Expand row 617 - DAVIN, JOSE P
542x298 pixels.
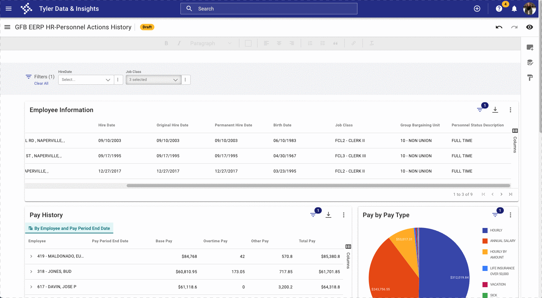coord(31,287)
